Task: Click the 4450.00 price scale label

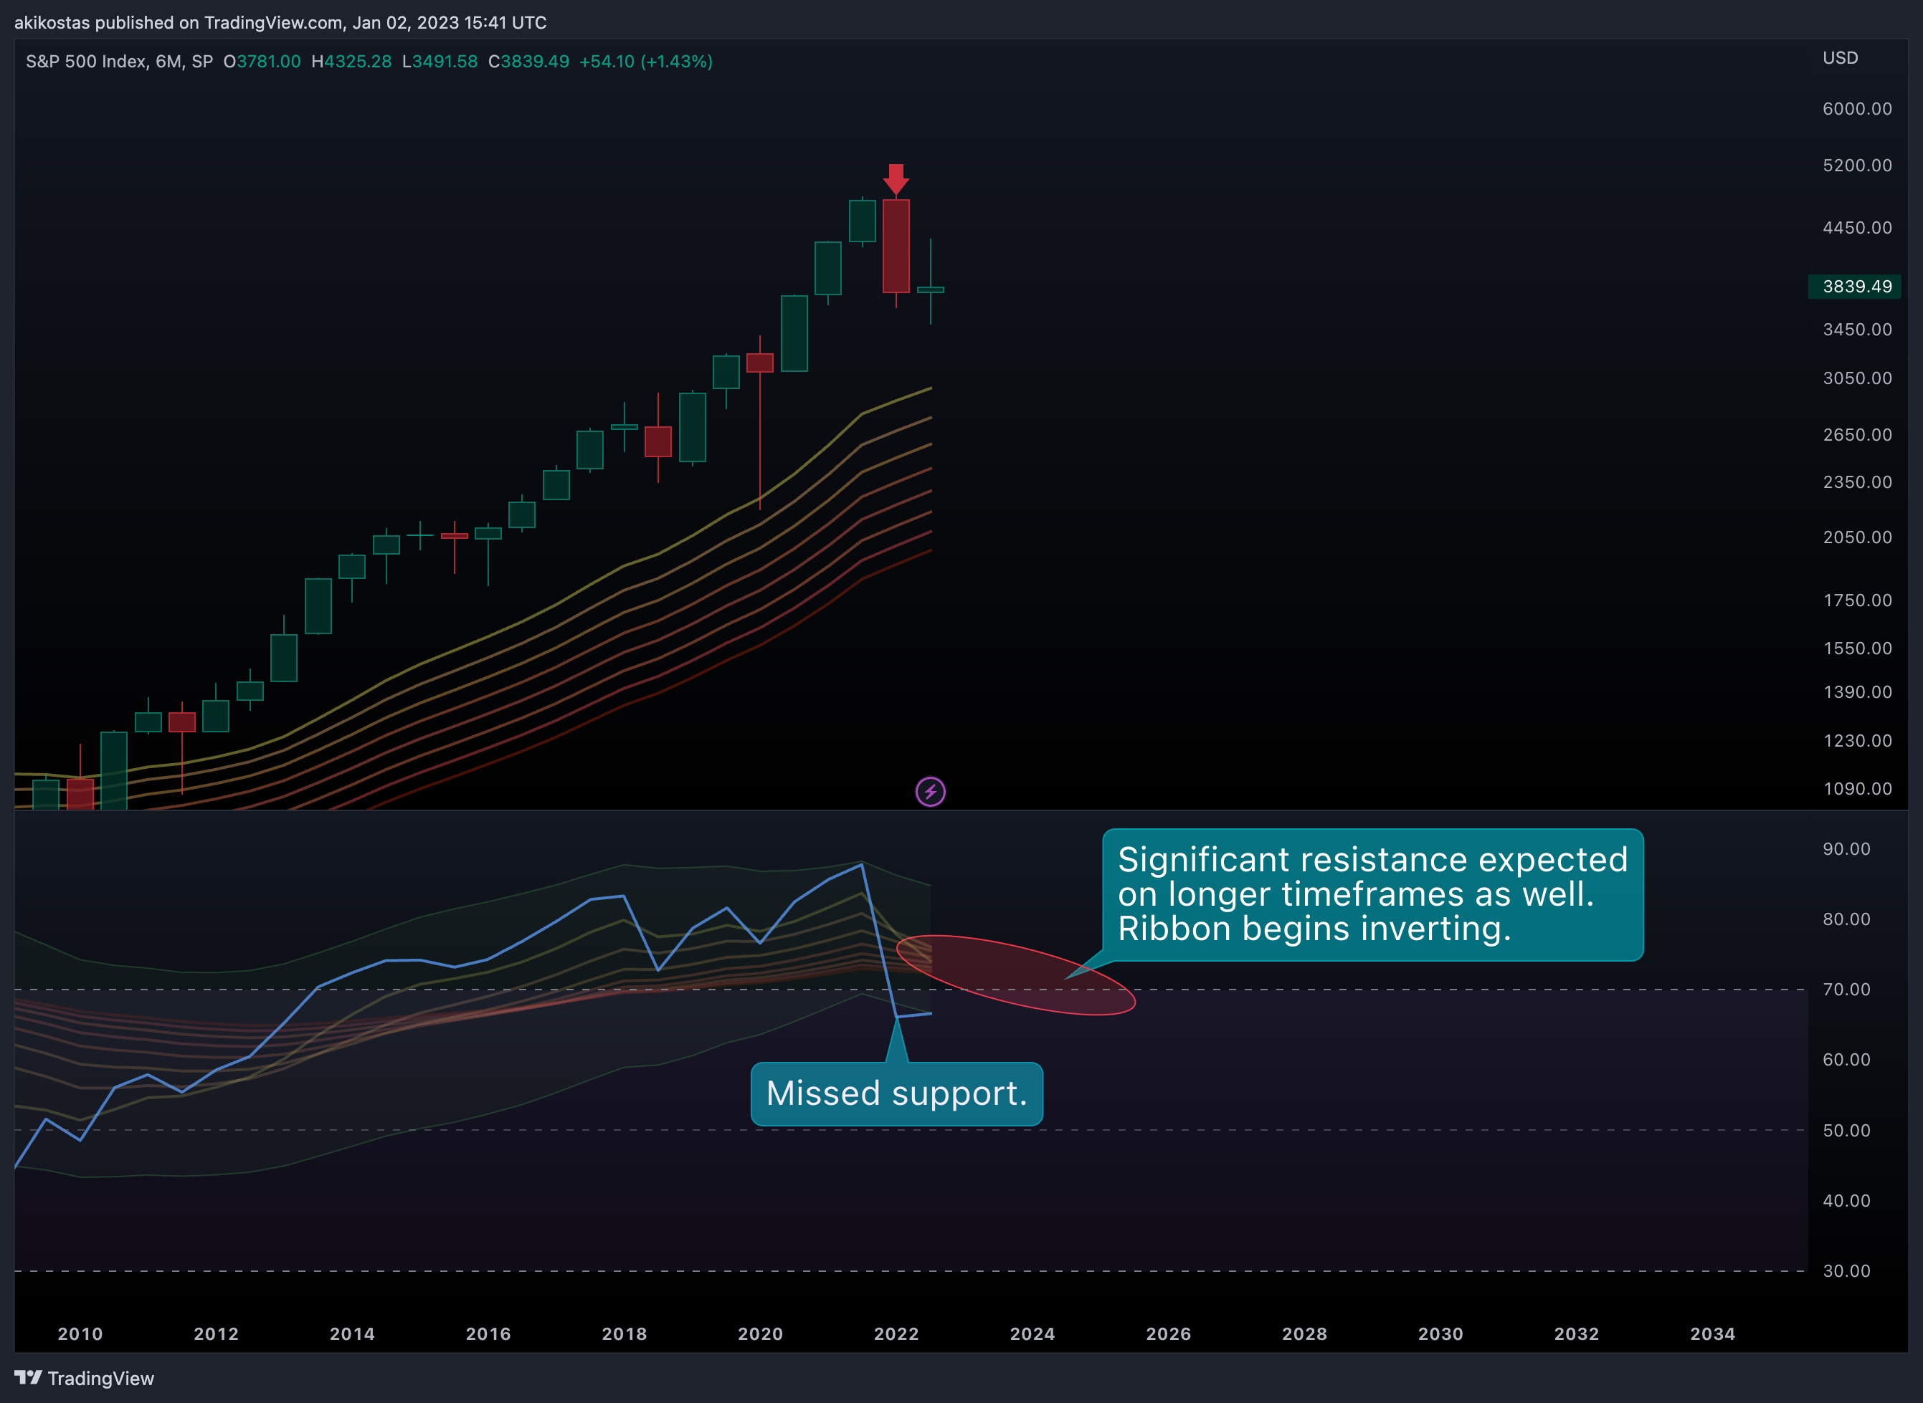Action: click(1857, 228)
